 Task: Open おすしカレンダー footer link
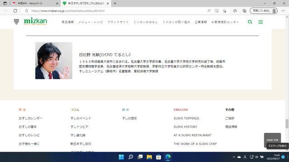point(31,118)
